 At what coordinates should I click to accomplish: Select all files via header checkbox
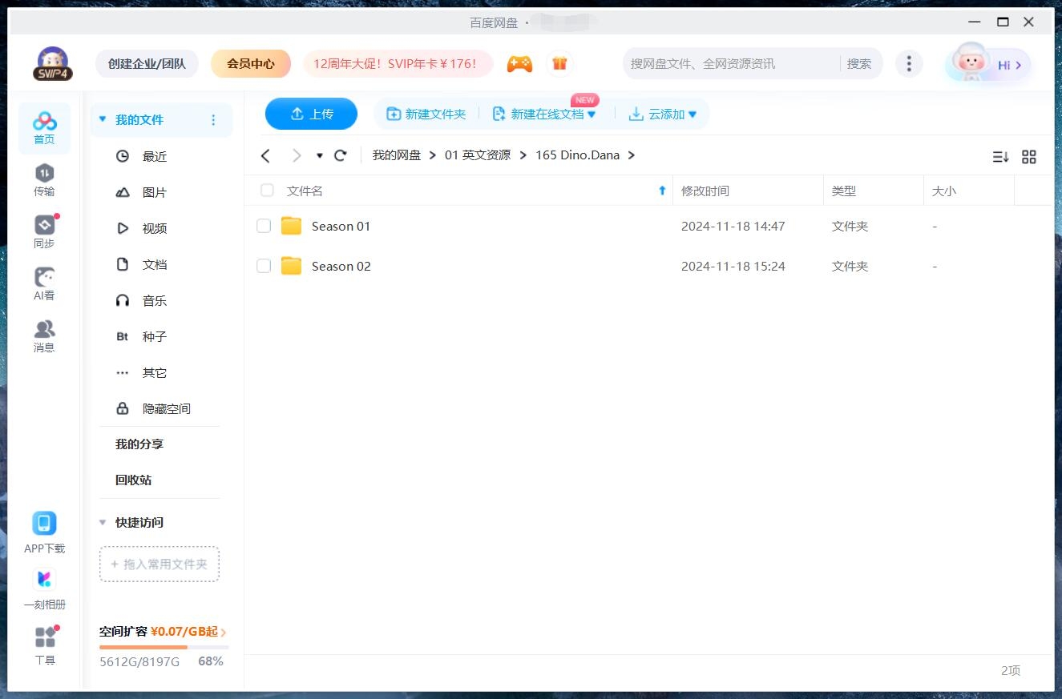pyautogui.click(x=266, y=191)
